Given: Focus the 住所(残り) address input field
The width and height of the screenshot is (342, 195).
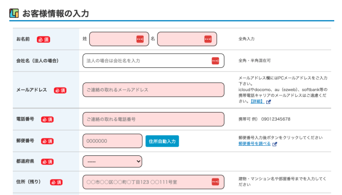Looking at the screenshot, I should pyautogui.click(x=146, y=182).
